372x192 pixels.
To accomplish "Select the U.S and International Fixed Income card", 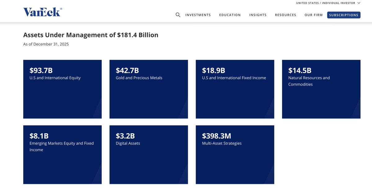I will (235, 89).
